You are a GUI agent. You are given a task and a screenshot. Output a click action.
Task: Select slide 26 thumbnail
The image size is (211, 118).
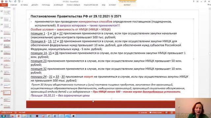pyautogui.click(x=7, y=106)
